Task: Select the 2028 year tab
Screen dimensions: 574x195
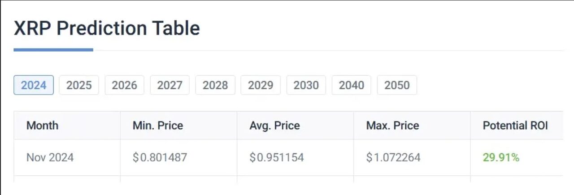Action: point(215,85)
